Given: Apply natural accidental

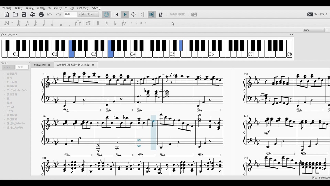Looking at the screenshot, I should [x=107, y=23].
